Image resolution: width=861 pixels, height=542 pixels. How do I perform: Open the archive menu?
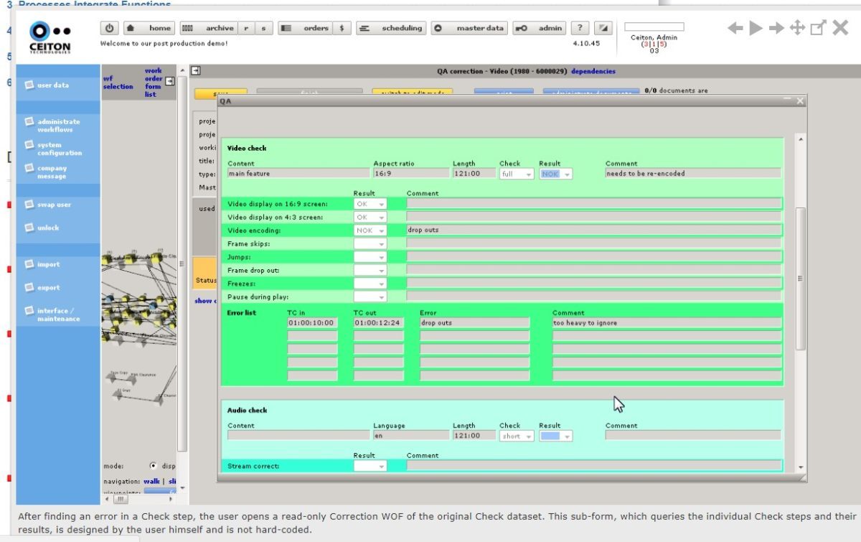[209, 28]
